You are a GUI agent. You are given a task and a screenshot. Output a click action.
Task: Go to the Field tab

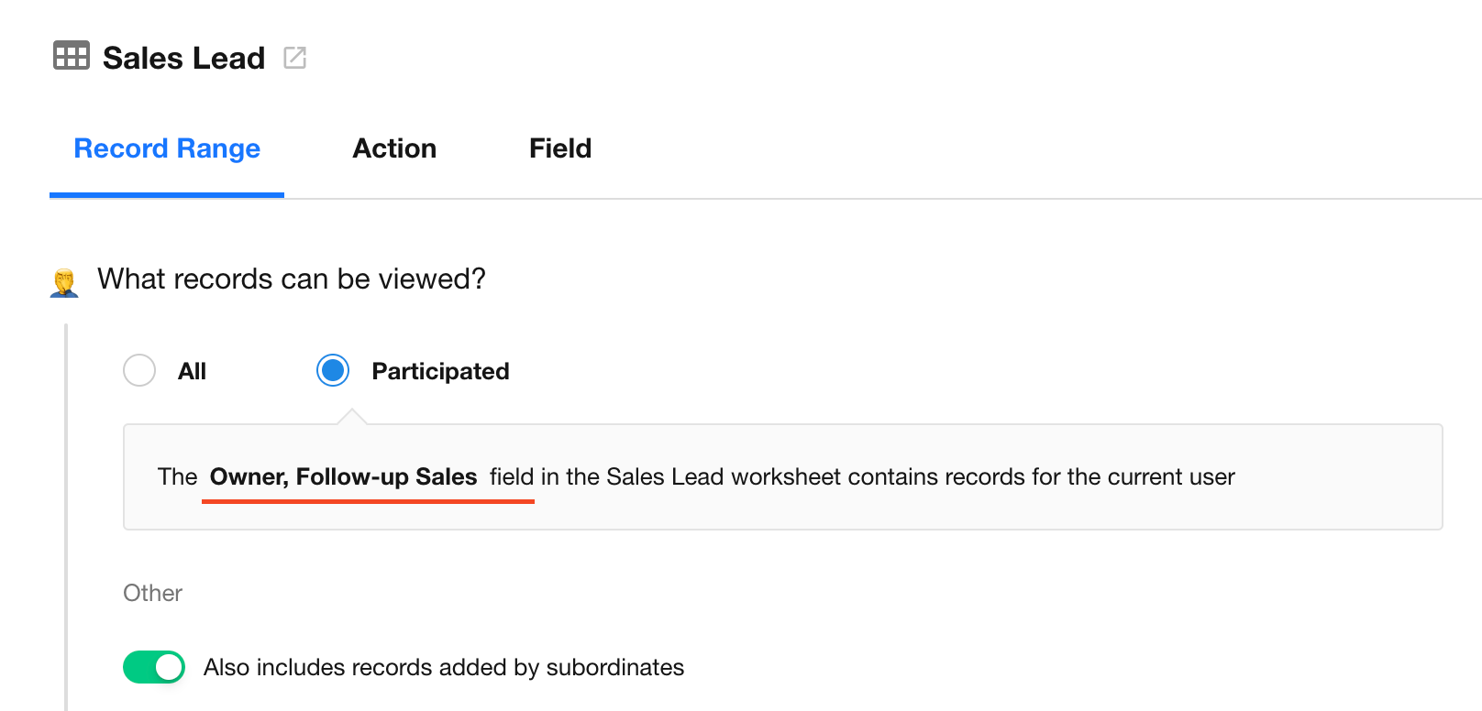(x=559, y=148)
